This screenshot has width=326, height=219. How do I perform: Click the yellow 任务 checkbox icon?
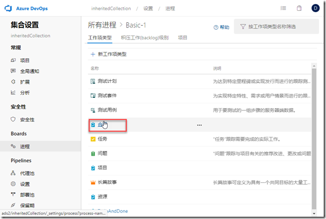(x=93, y=139)
